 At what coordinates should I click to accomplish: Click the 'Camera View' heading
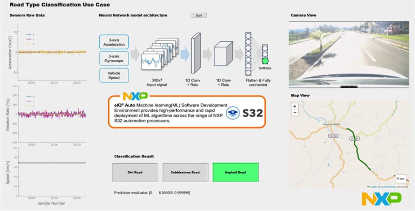(x=303, y=15)
